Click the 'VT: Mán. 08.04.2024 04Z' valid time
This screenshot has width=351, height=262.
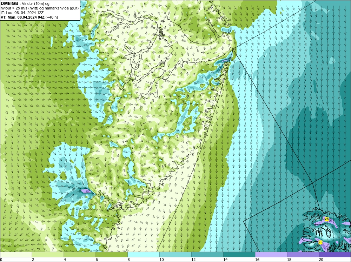(x=22, y=17)
